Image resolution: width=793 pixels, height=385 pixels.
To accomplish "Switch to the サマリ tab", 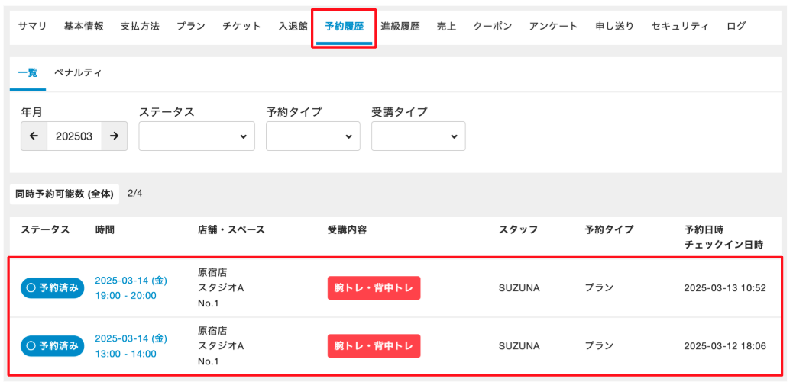I will [x=32, y=26].
